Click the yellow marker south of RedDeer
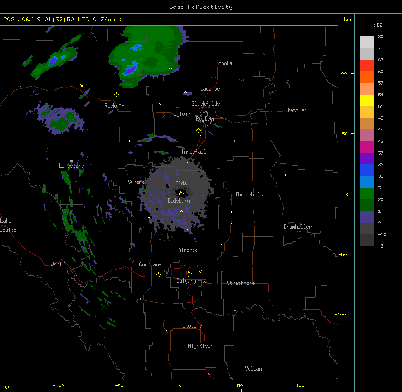Viewport: 402px width, 392px height. coord(199,131)
